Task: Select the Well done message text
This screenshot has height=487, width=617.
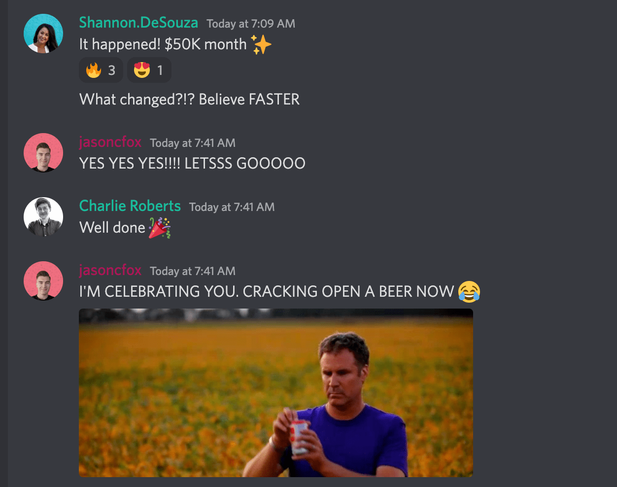Action: [112, 228]
